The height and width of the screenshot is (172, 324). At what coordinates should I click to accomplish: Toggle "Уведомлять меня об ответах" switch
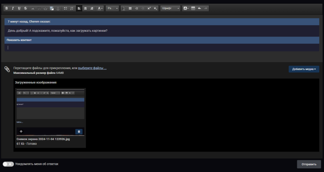[x=8, y=164]
